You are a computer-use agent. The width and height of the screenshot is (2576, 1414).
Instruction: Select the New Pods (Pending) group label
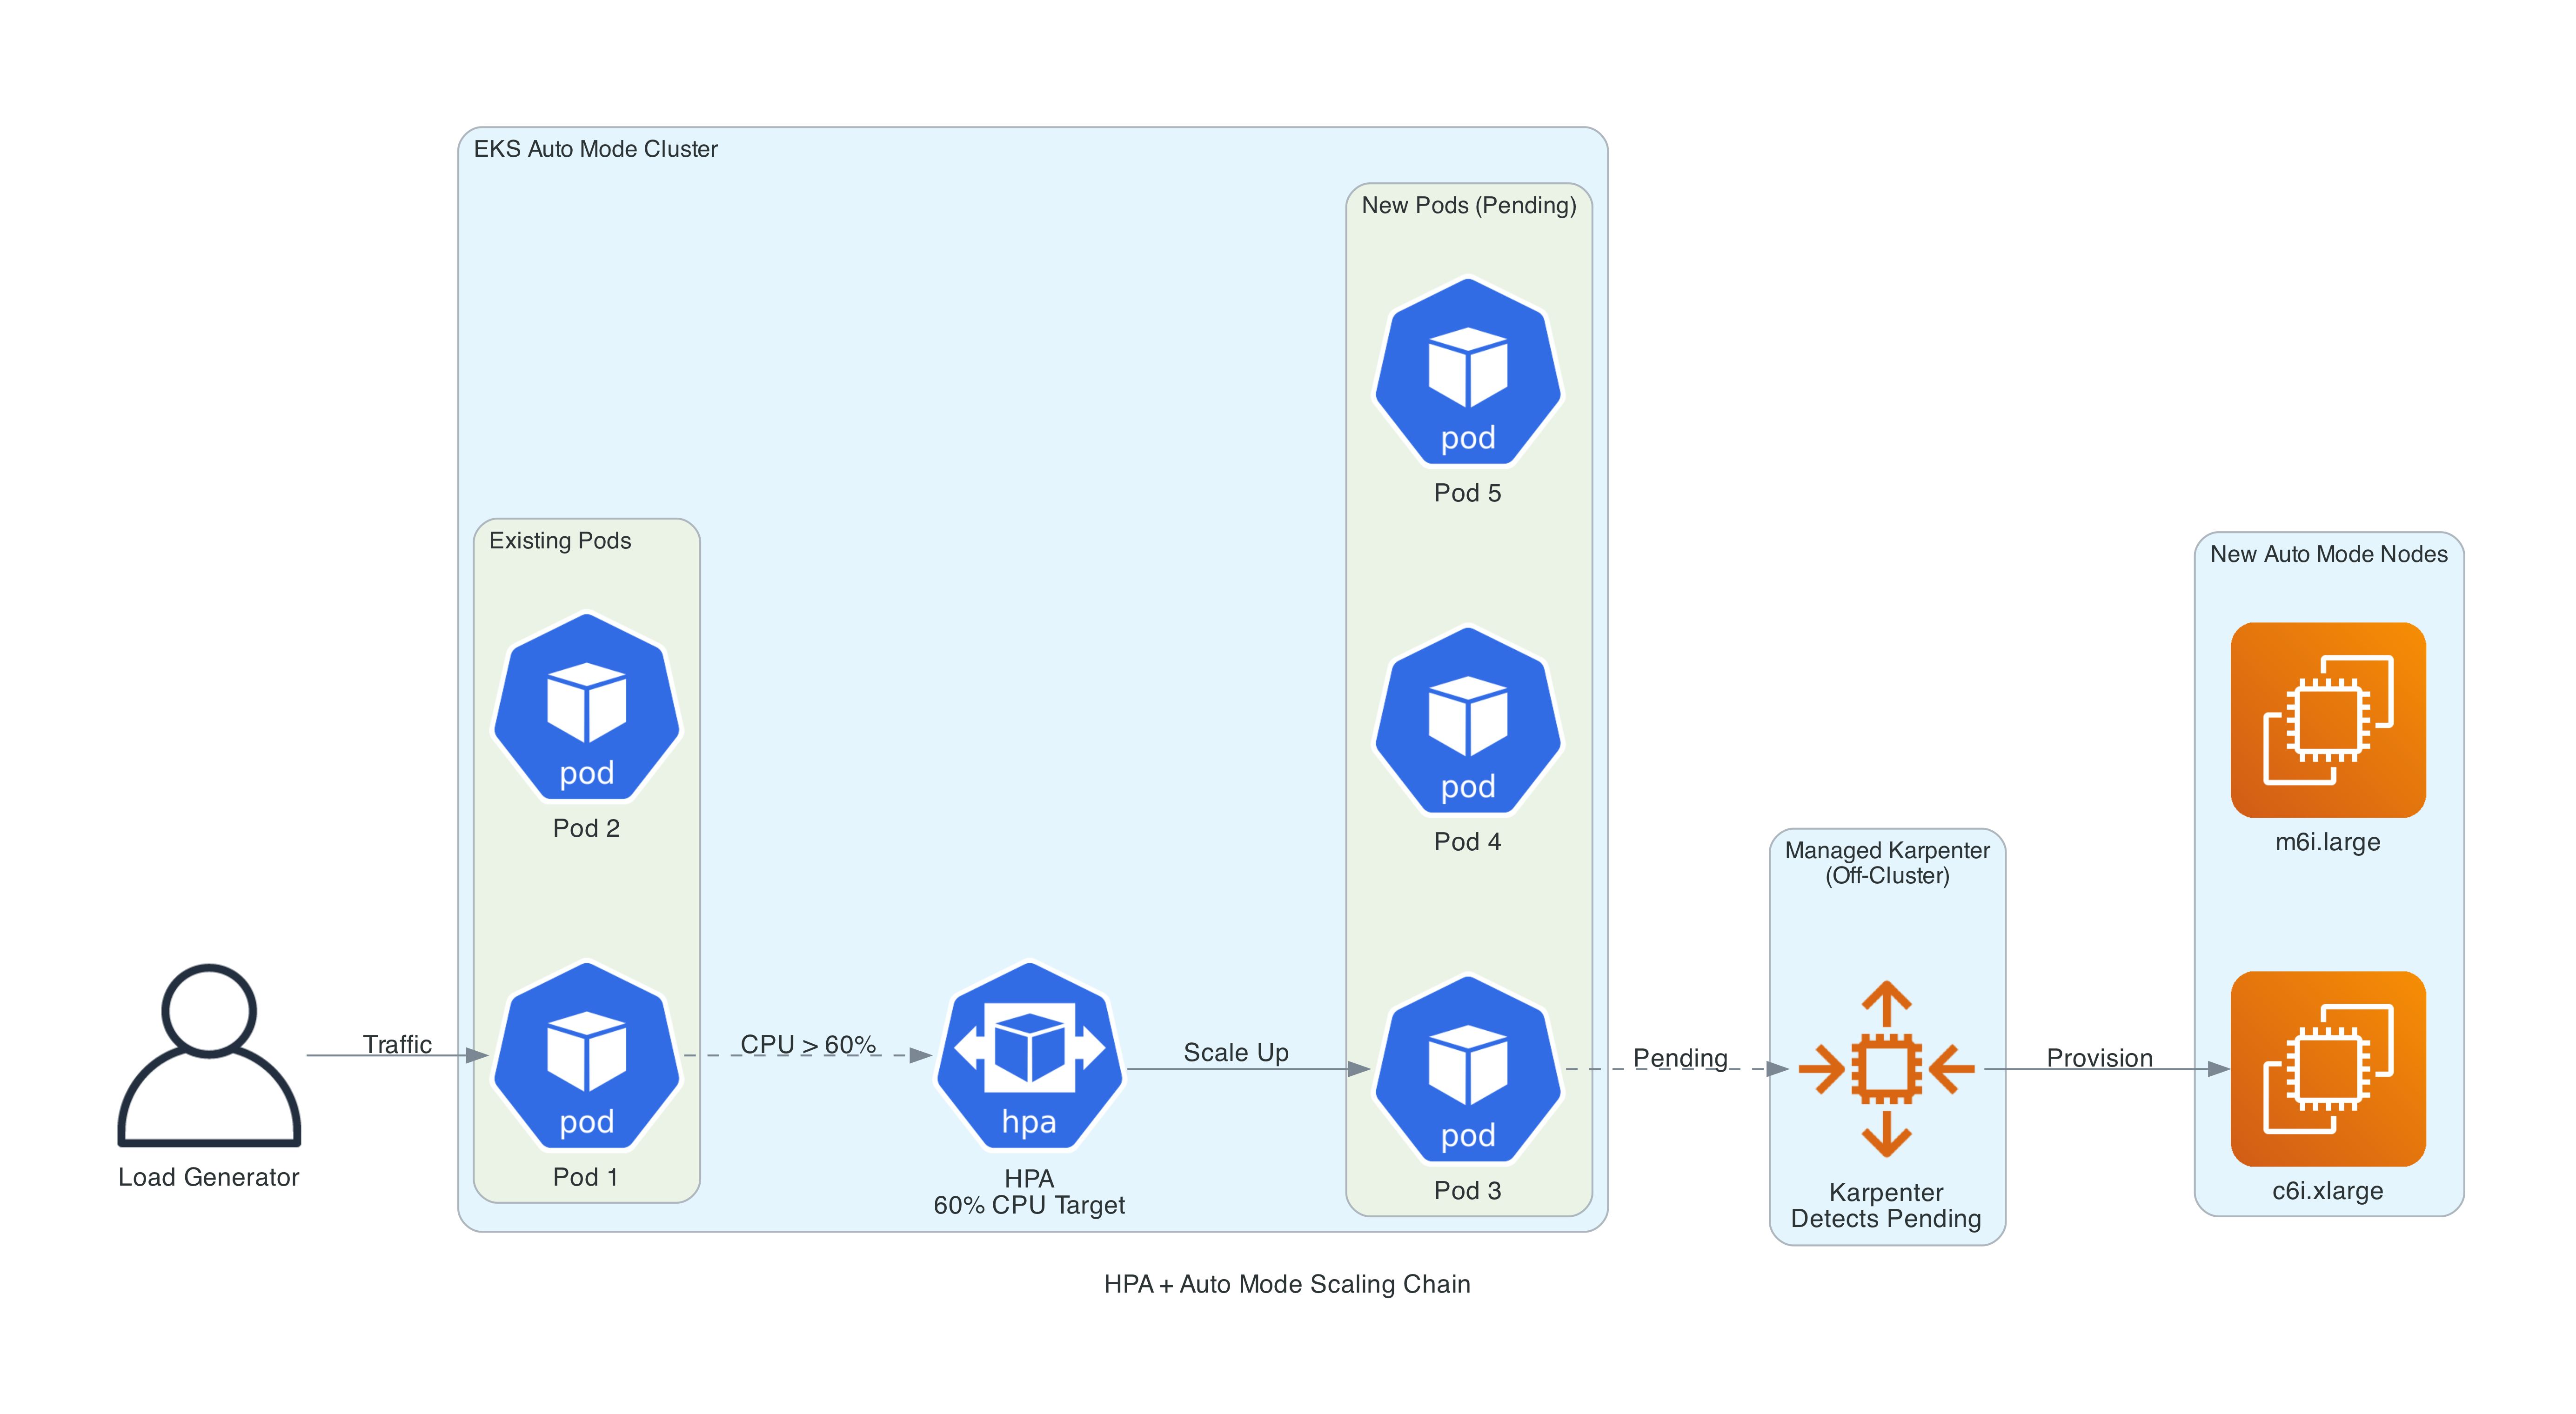tap(1468, 205)
